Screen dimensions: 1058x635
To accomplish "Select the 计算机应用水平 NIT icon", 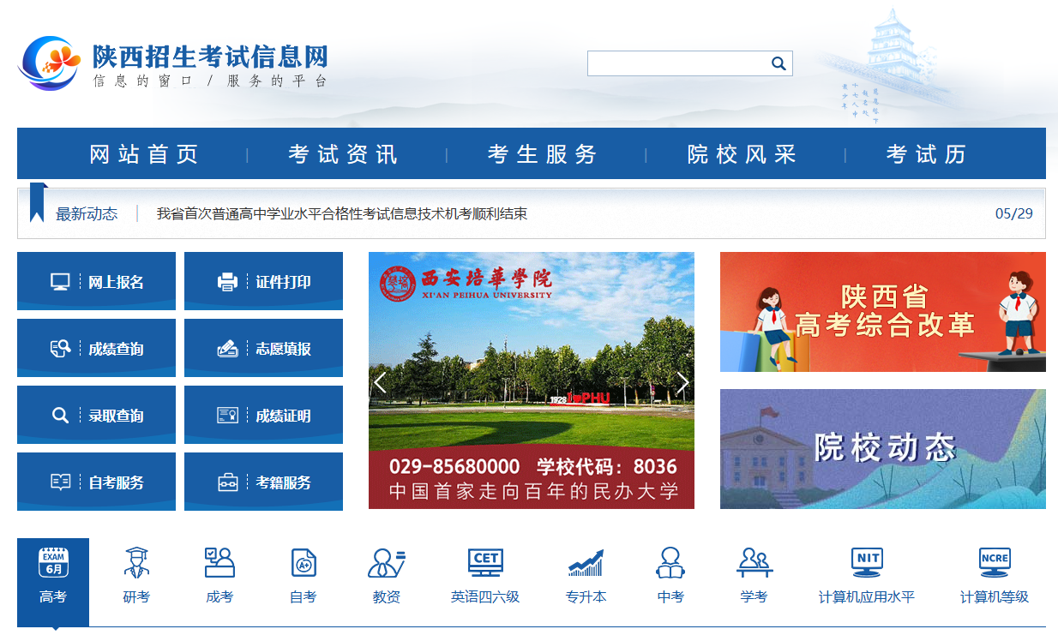I will coord(867,563).
